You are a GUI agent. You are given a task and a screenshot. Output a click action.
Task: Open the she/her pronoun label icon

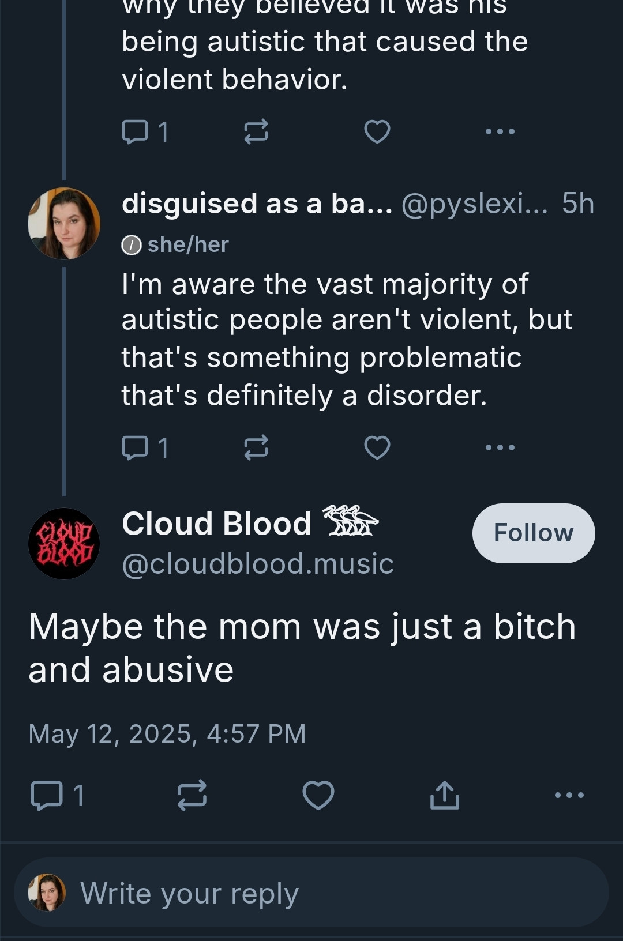click(132, 246)
